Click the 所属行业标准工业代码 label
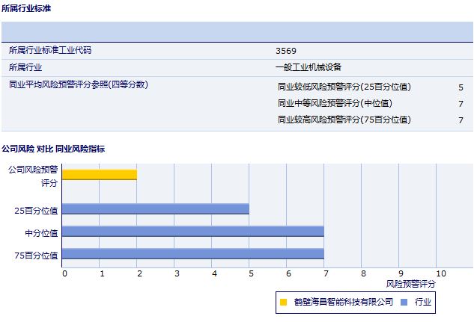This screenshot has width=474, height=322. pyautogui.click(x=50, y=50)
